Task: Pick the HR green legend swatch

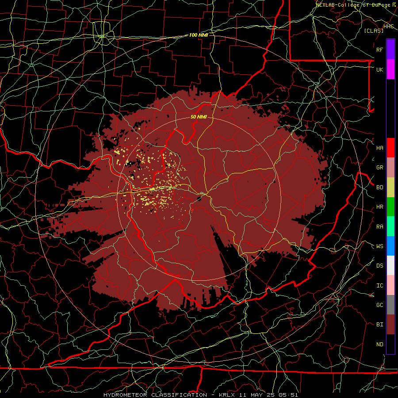Action: [390, 207]
